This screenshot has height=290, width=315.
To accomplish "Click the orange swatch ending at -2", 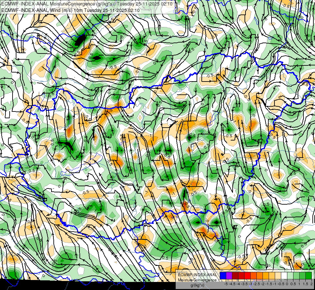I will (260, 276).
